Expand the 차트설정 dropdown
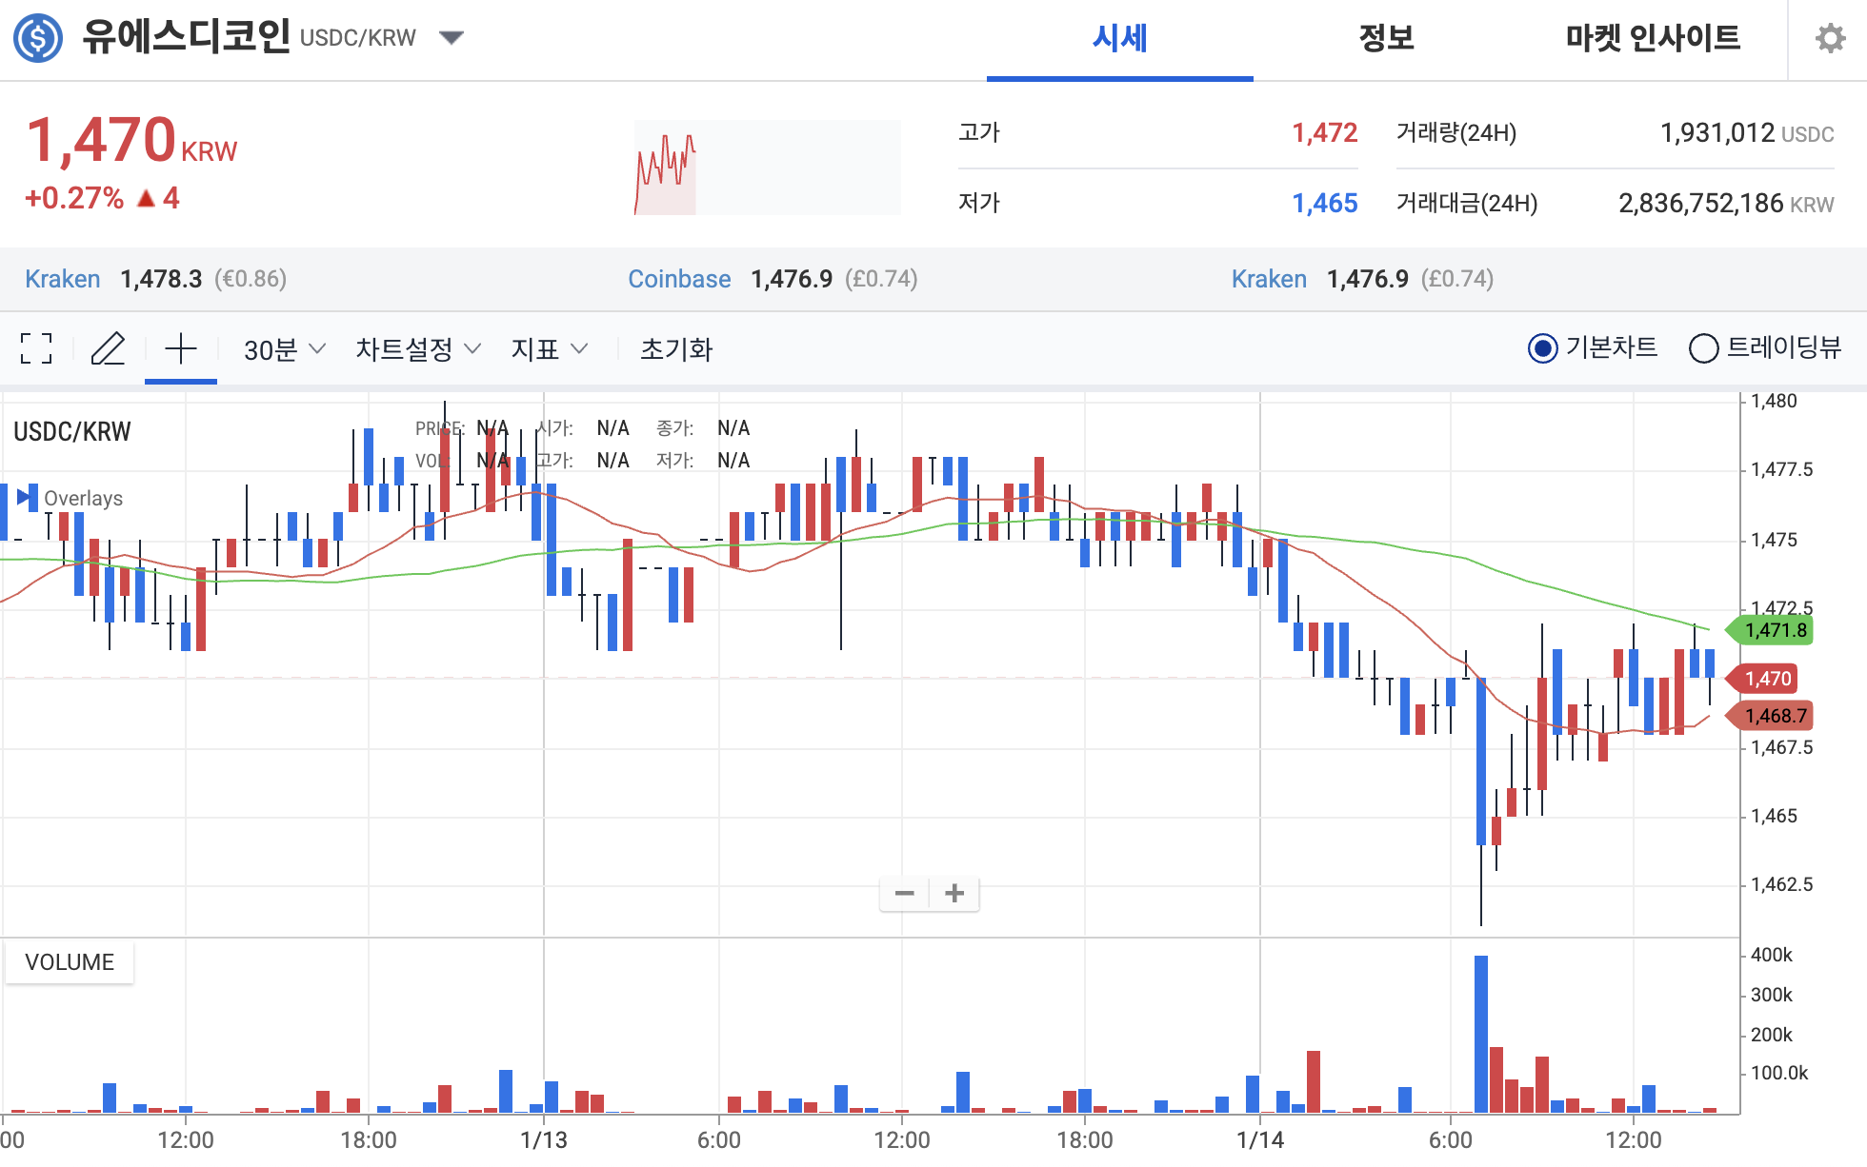Image resolution: width=1867 pixels, height=1167 pixels. [x=417, y=349]
